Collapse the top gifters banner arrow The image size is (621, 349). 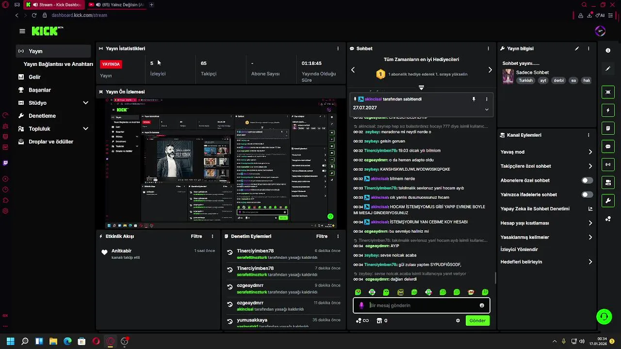tap(421, 88)
